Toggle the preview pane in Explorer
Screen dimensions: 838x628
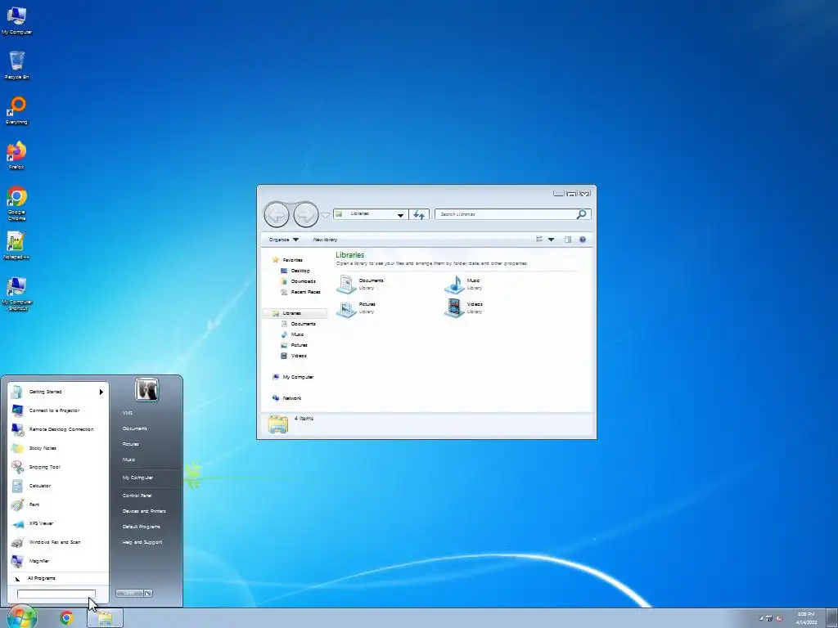(568, 240)
